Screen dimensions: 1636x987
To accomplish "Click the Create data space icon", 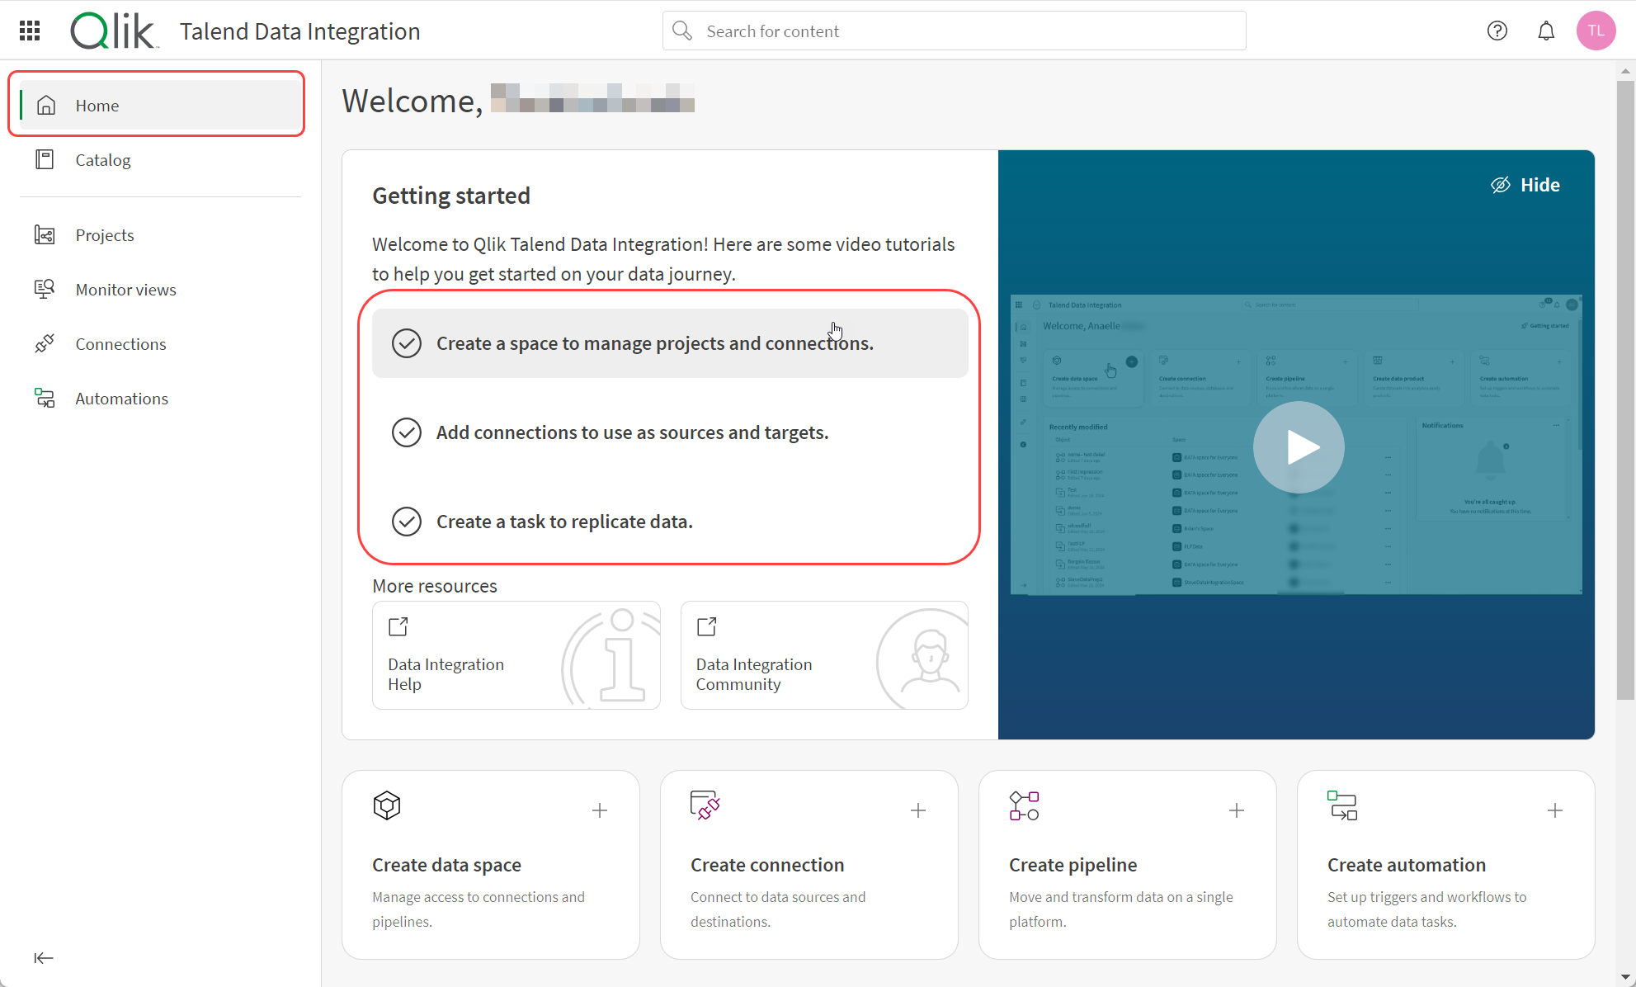I will [x=385, y=807].
